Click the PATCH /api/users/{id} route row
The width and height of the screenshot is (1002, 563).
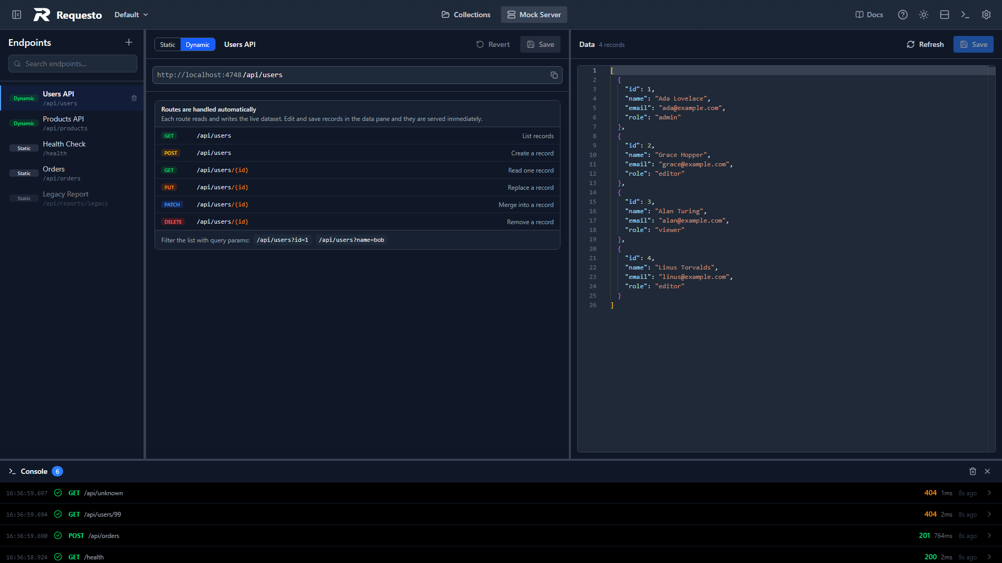pos(357,204)
